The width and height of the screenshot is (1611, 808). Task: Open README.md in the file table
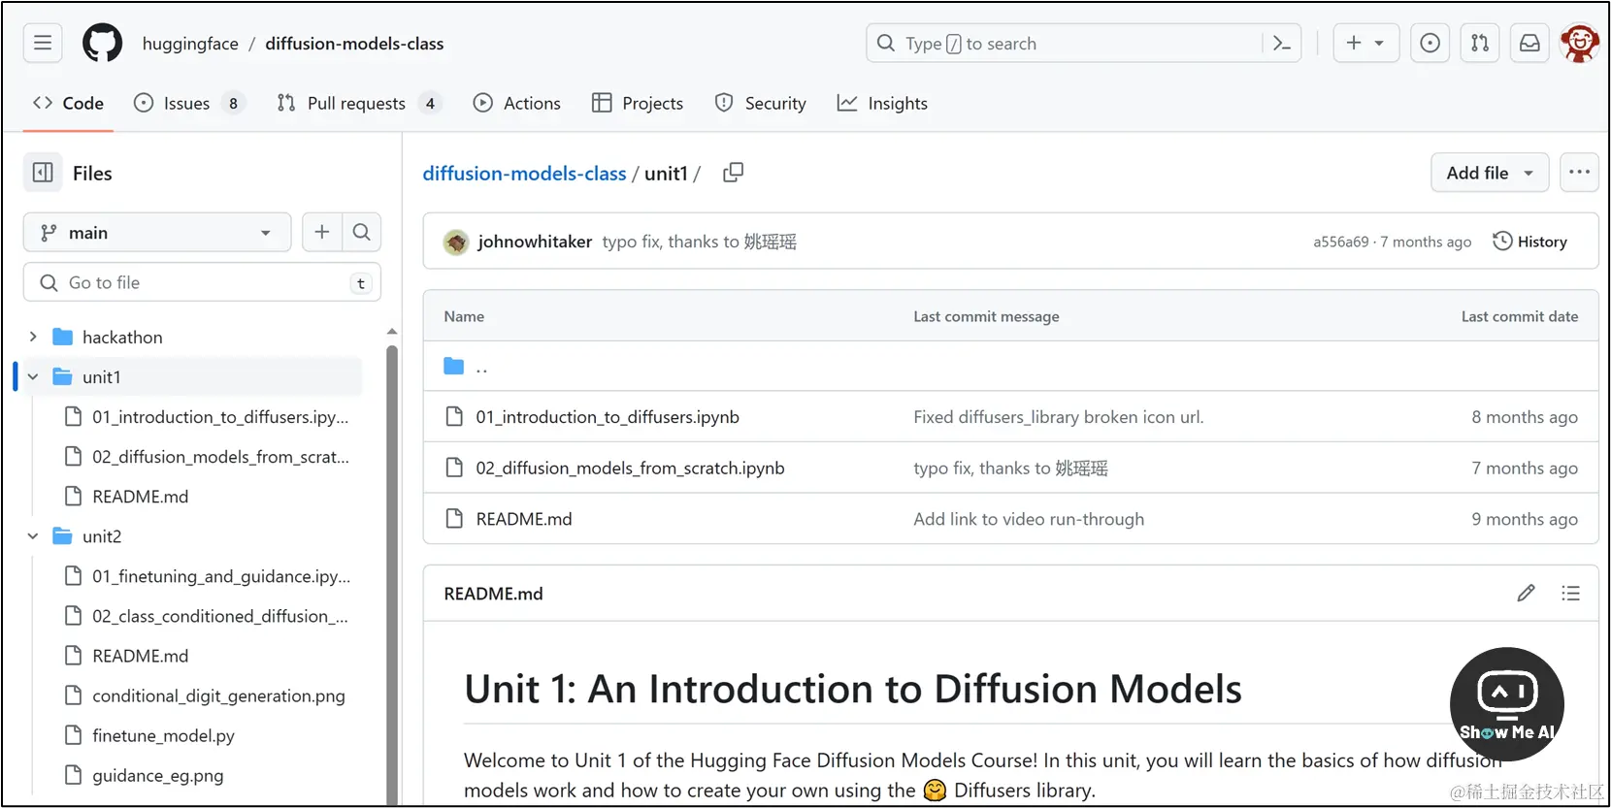click(x=524, y=519)
